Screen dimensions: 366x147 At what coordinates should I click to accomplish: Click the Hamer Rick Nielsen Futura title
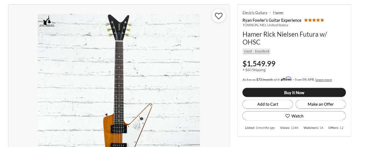point(285,38)
